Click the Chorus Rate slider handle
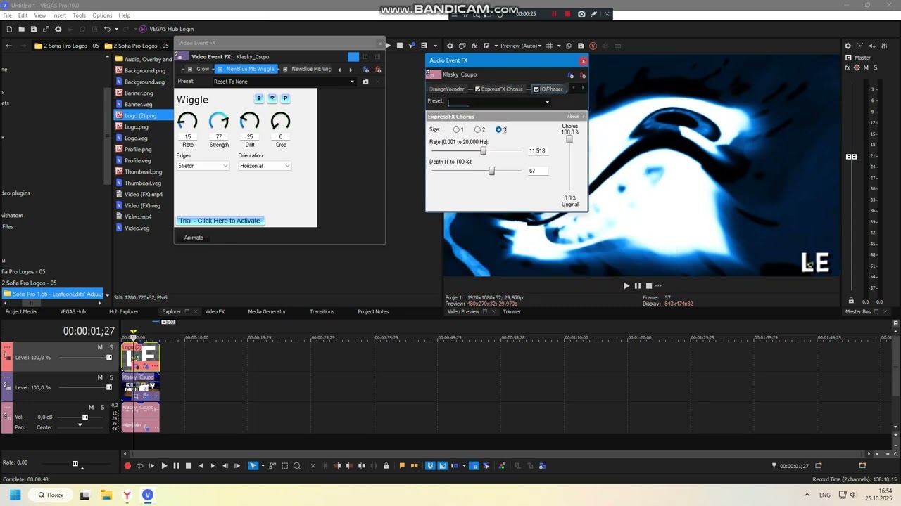 point(483,150)
